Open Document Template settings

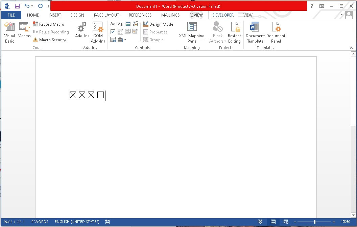[255, 32]
